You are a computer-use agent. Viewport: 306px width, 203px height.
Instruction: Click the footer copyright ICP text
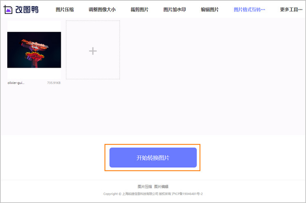(153, 194)
